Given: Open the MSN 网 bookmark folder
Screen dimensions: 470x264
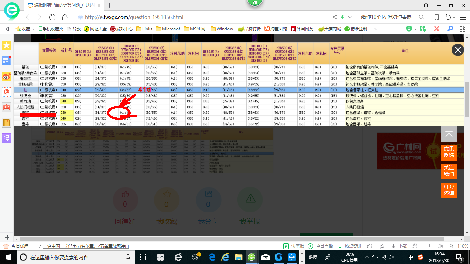Looking at the screenshot, I should point(194,29).
